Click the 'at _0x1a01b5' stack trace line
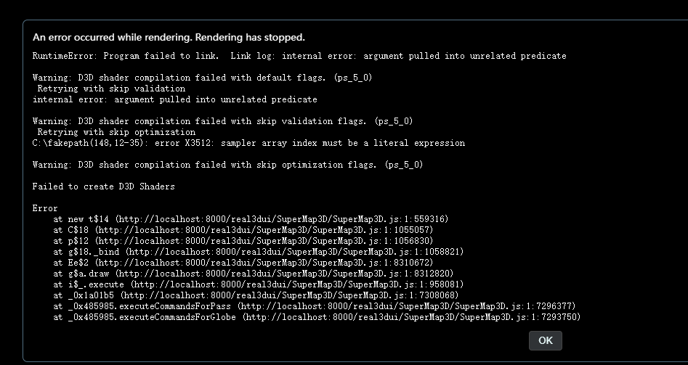 pyautogui.click(x=256, y=295)
